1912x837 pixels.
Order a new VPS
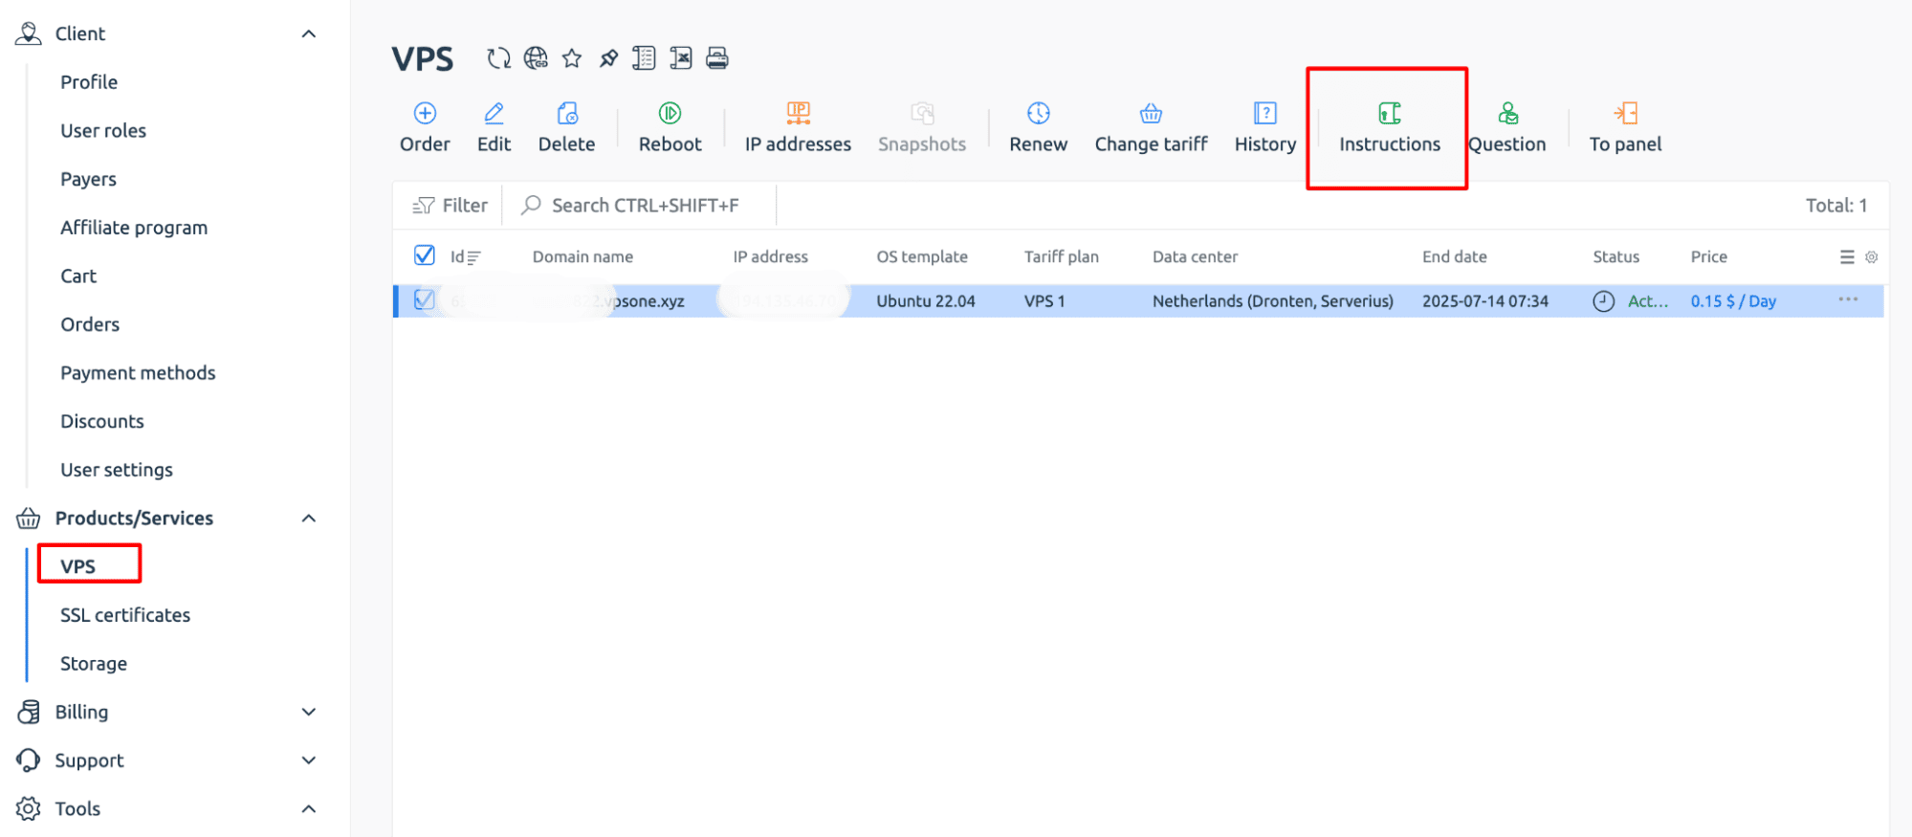coord(425,128)
